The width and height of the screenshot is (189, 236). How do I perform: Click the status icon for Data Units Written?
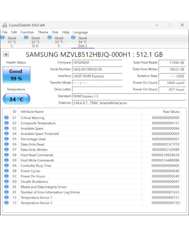[7, 150]
